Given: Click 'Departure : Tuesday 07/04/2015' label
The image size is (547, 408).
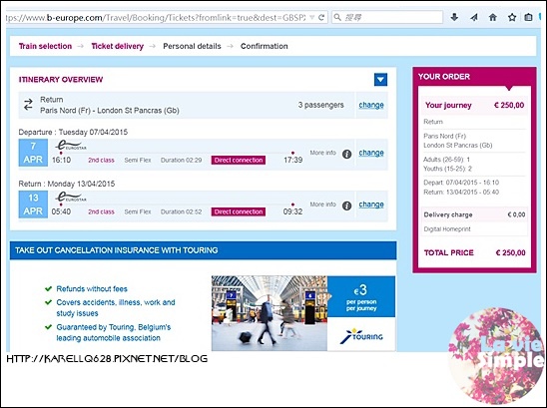Looking at the screenshot, I should coord(73,132).
